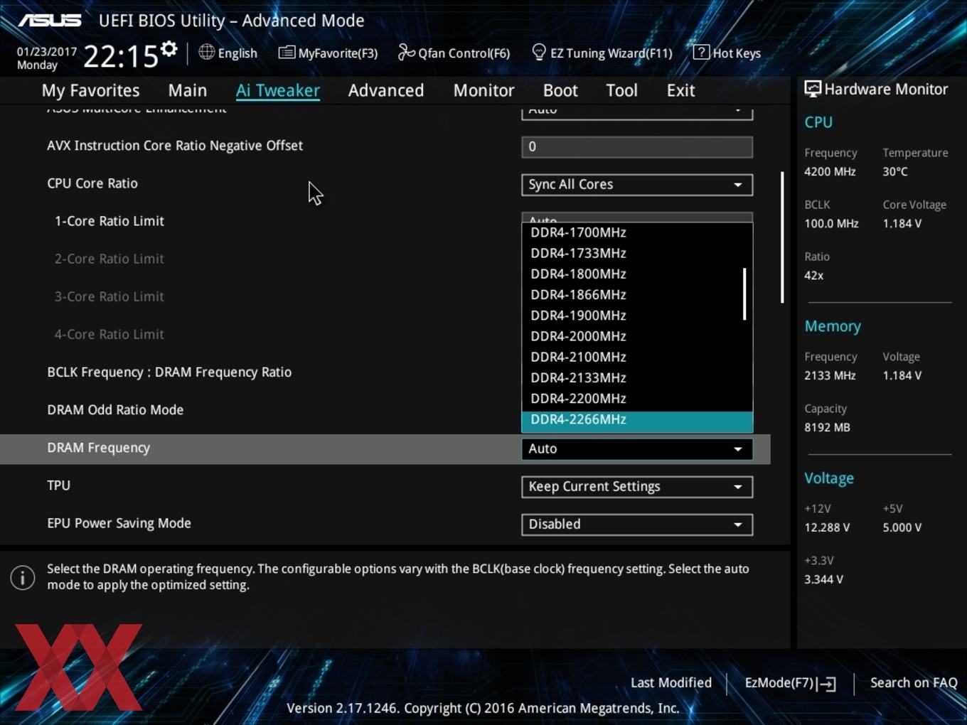The height and width of the screenshot is (725, 967).
Task: Click the 22:15 clock display
Action: pos(120,56)
